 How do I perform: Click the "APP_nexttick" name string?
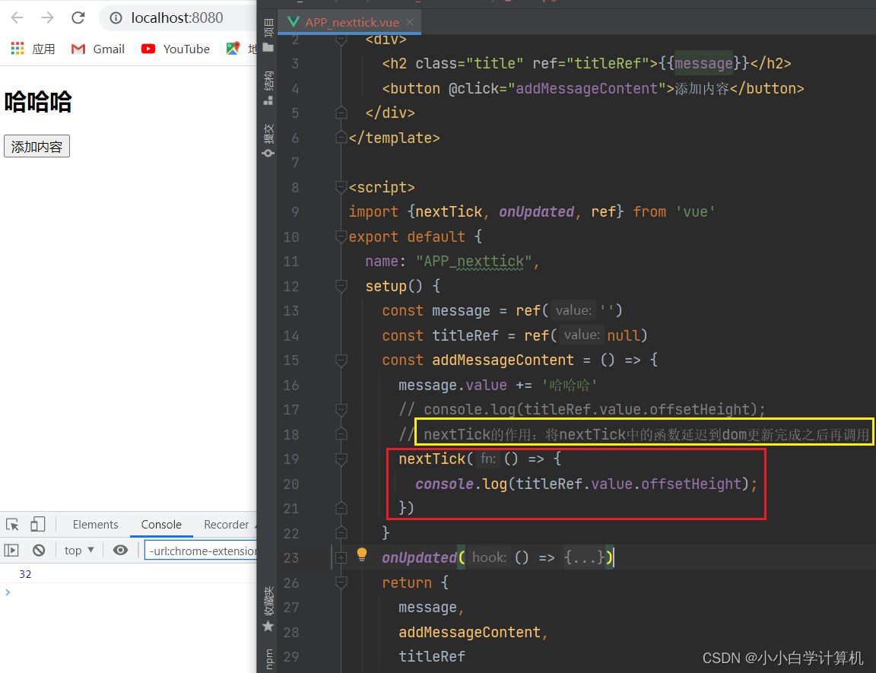[x=474, y=262]
